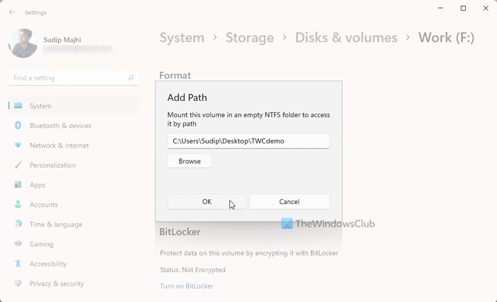Click the Personalization brush icon

click(18, 165)
